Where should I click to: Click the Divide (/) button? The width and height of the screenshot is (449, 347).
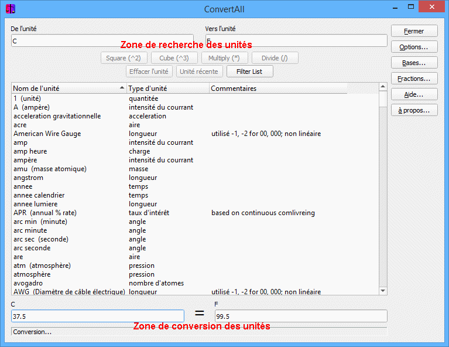point(275,58)
